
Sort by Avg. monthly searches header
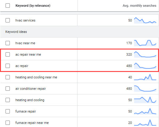pyautogui.click(x=139, y=6)
